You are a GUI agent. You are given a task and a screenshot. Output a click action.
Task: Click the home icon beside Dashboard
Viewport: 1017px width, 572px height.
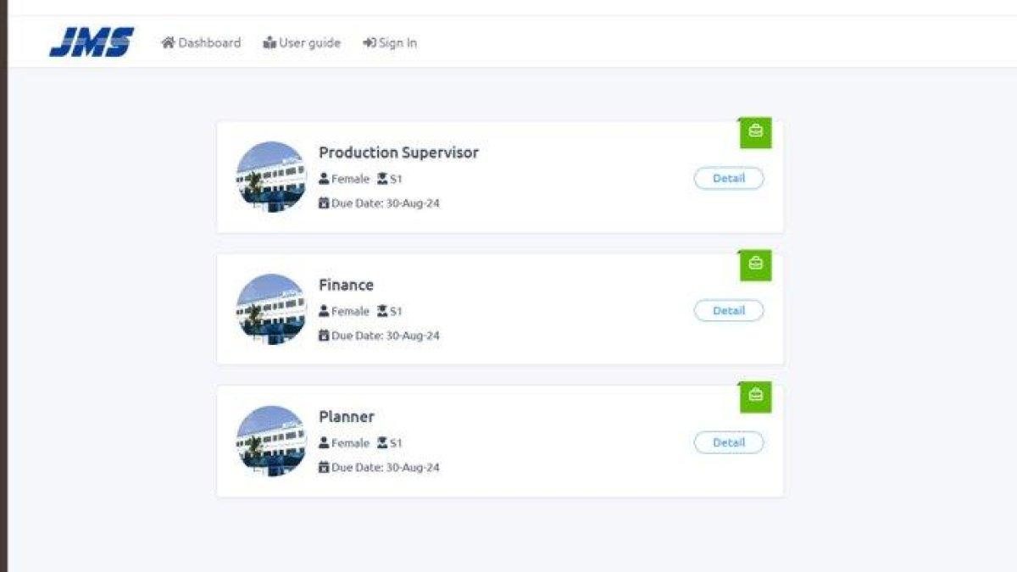[x=168, y=42]
